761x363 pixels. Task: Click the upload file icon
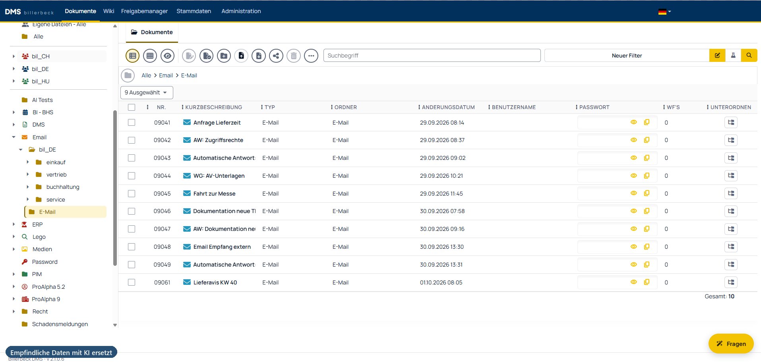click(241, 56)
